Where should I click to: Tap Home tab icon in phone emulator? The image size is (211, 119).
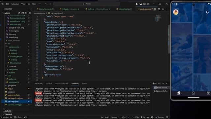(179, 93)
